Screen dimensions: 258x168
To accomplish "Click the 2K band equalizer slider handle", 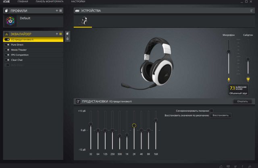I will pos(134,125).
